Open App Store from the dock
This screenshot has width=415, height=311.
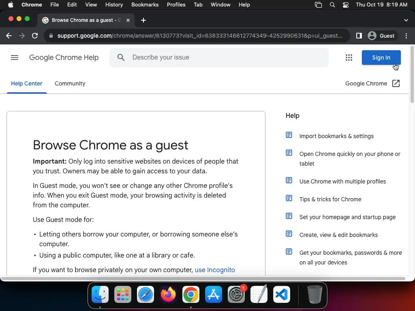pyautogui.click(x=214, y=294)
